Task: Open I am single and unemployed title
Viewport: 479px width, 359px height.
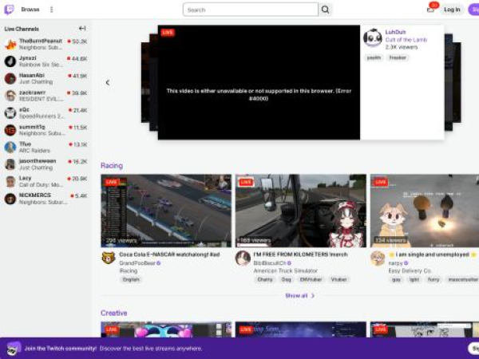Action: 432,254
